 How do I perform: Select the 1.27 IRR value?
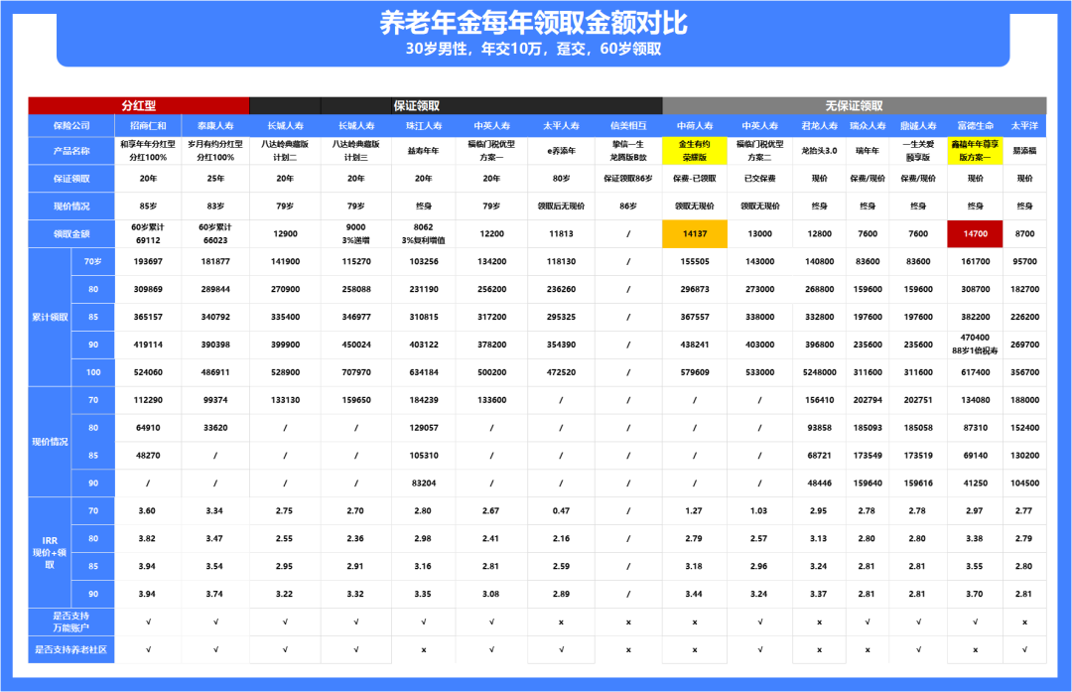pos(694,510)
